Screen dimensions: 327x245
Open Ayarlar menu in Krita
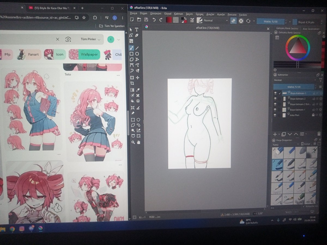click(221, 14)
